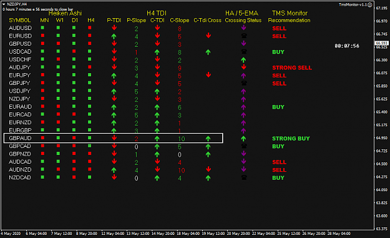Click AUDJPY C-Slope value 9
390x238 pixels.
click(x=180, y=68)
